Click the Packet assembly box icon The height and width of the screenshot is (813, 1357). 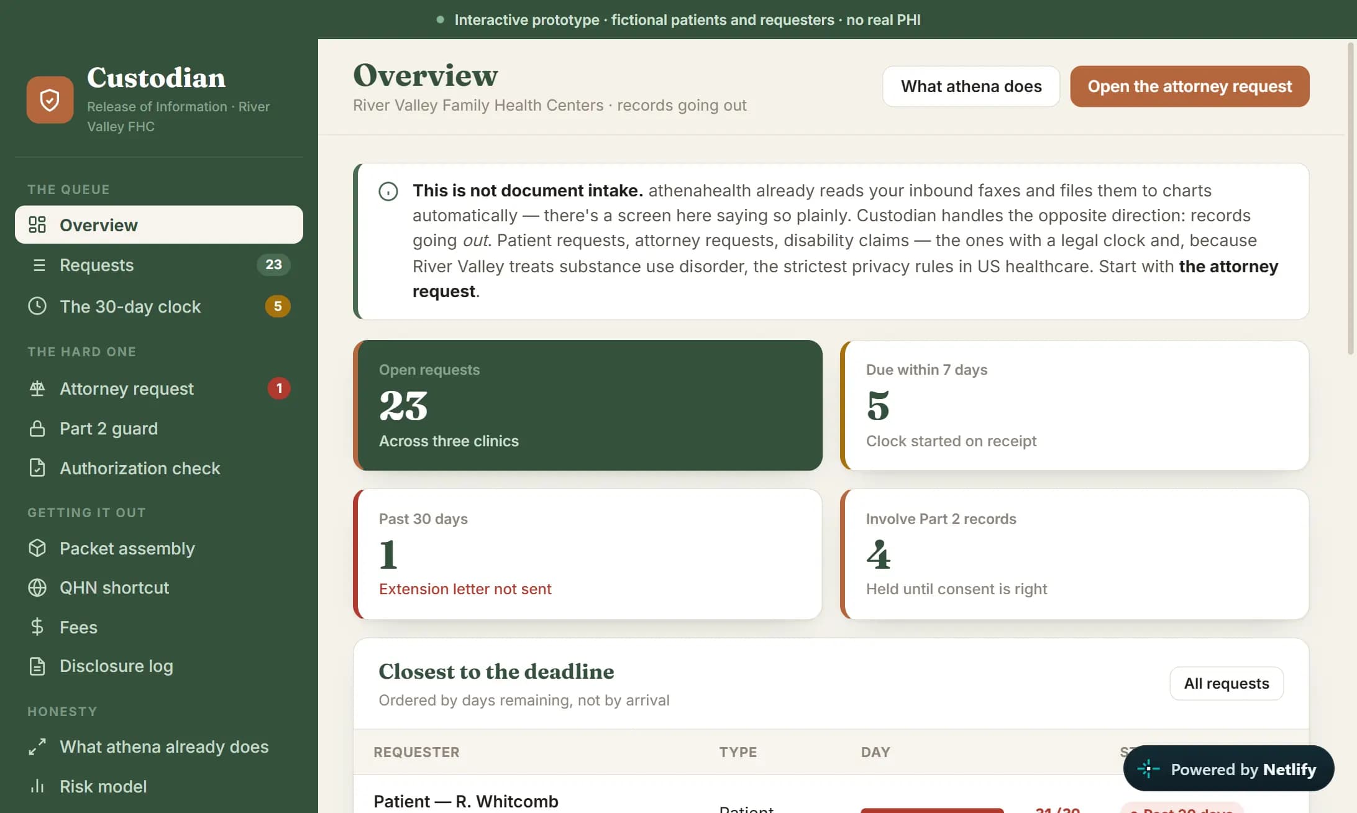point(37,548)
